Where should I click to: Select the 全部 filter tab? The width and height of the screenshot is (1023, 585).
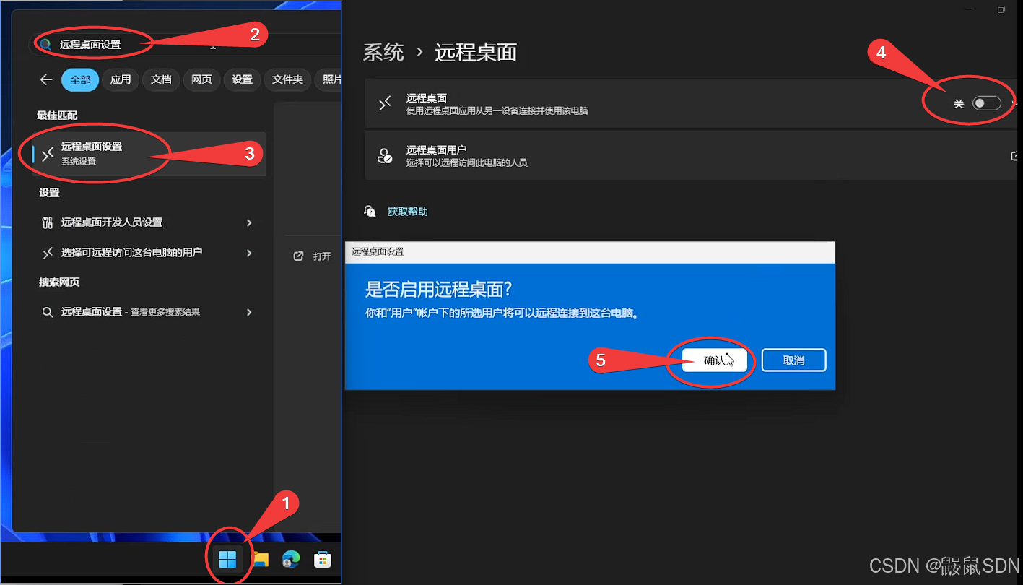coord(80,79)
